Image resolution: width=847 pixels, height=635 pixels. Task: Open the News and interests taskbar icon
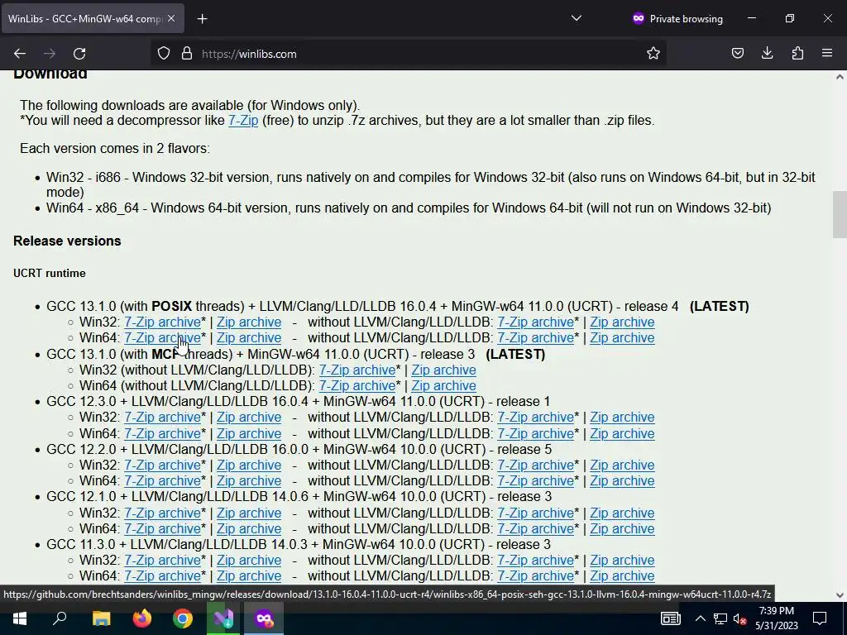[670, 618]
